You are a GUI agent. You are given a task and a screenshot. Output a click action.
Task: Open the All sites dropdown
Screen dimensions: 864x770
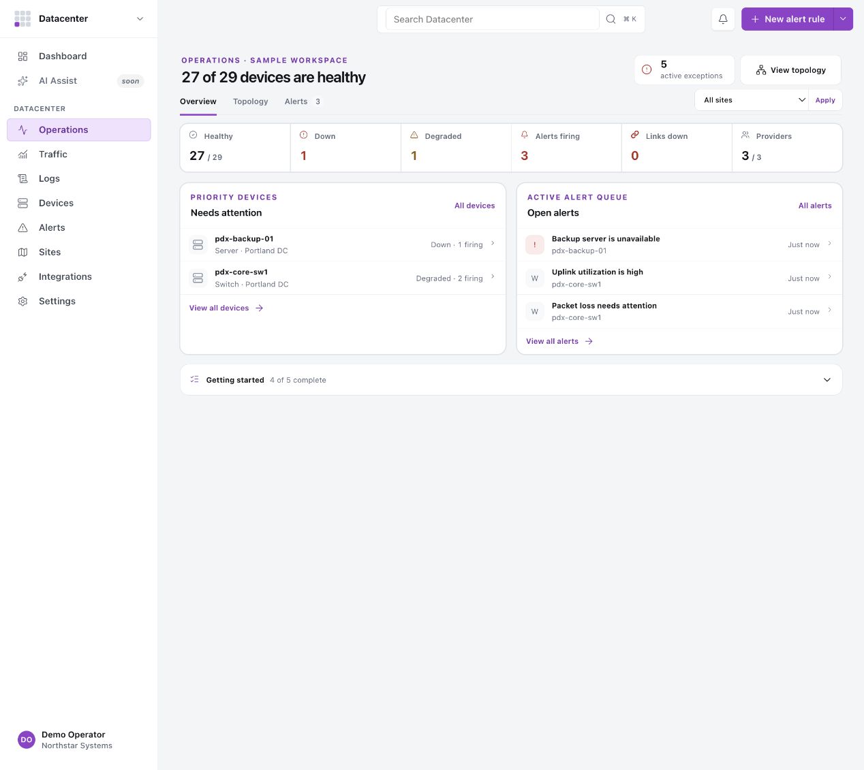click(752, 100)
